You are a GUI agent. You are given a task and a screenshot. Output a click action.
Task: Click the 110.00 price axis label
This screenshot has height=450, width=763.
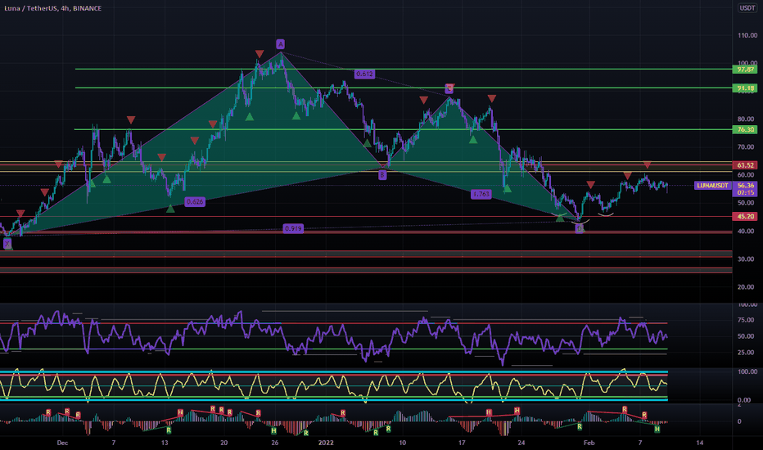[x=747, y=35]
